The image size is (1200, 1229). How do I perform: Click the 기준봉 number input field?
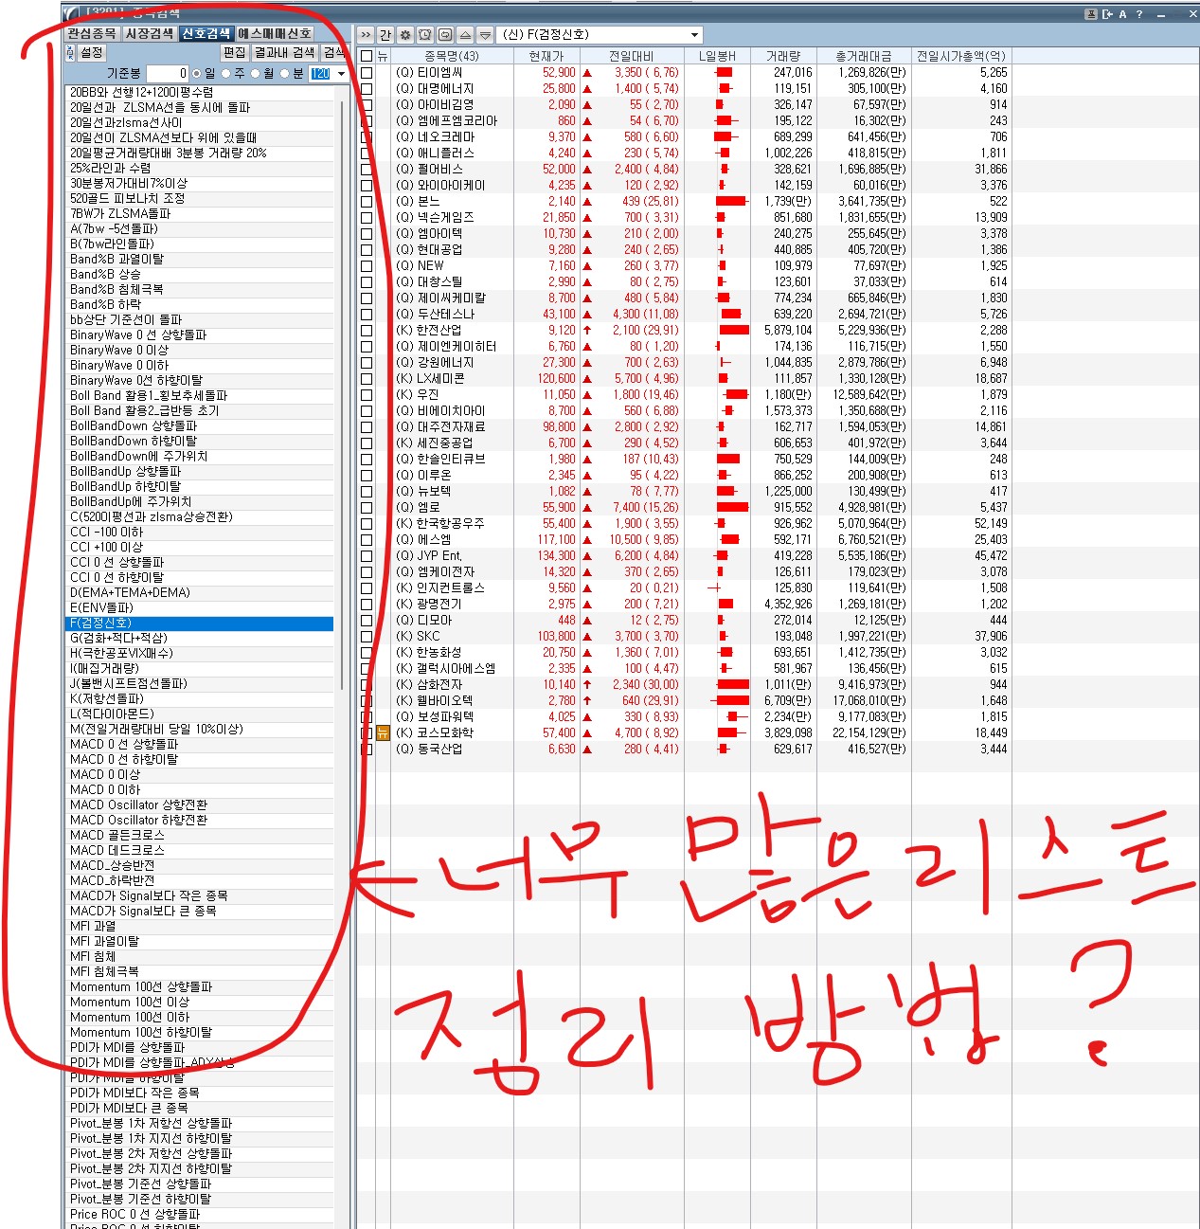point(169,74)
